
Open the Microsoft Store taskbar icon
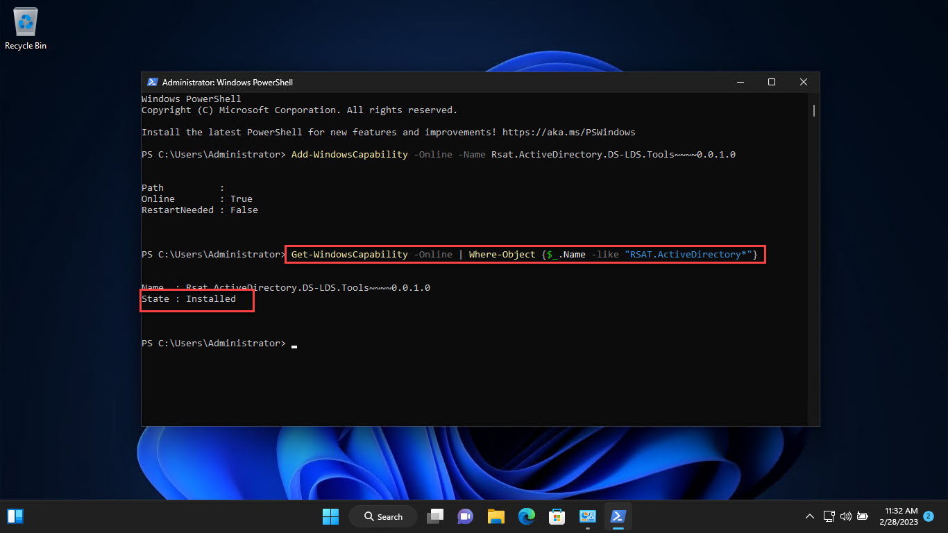(557, 516)
